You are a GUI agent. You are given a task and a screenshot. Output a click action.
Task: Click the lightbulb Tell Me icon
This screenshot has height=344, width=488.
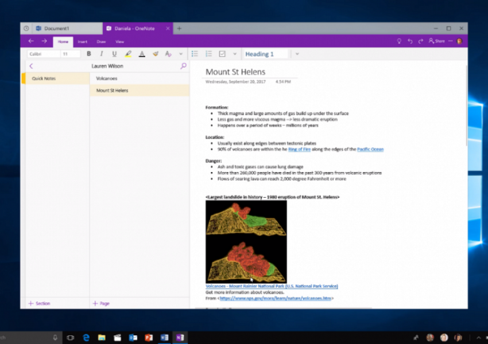(x=399, y=41)
